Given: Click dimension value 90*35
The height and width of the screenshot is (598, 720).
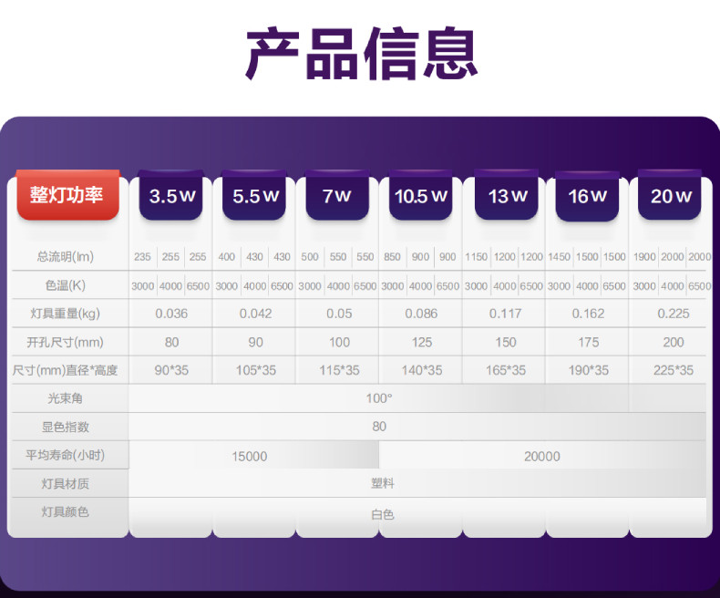Looking at the screenshot, I should point(171,370).
